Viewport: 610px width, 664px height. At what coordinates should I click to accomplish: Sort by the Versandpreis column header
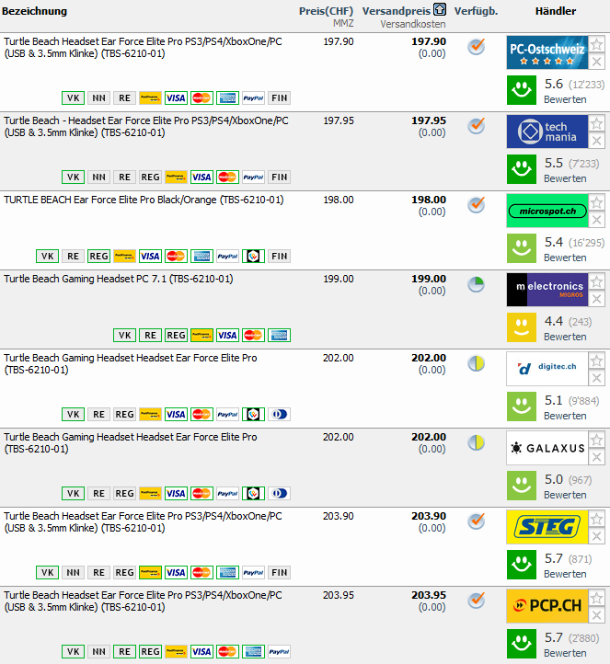(396, 11)
